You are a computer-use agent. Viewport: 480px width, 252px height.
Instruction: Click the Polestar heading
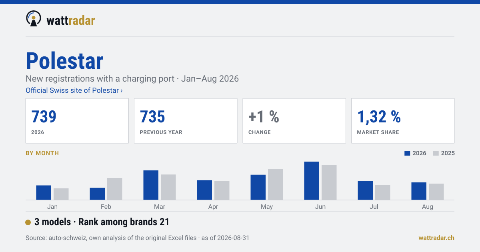click(64, 61)
